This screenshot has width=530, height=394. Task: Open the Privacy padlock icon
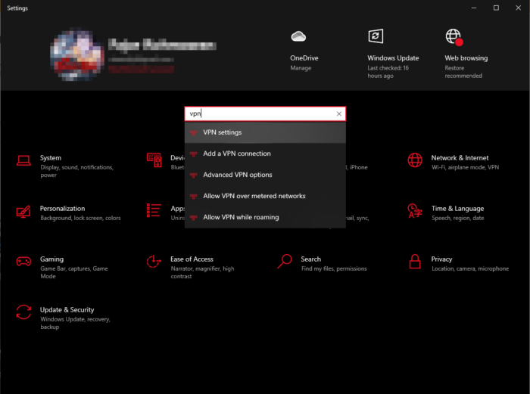pyautogui.click(x=415, y=262)
